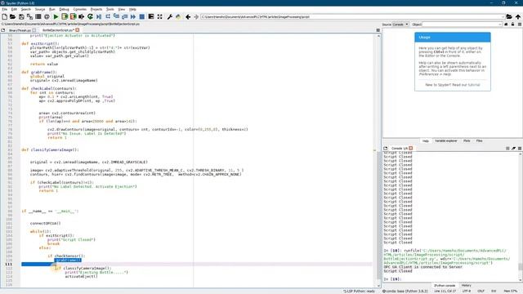Open the Consoles menu
Viewport: 523px width, 294px height.
80,9
